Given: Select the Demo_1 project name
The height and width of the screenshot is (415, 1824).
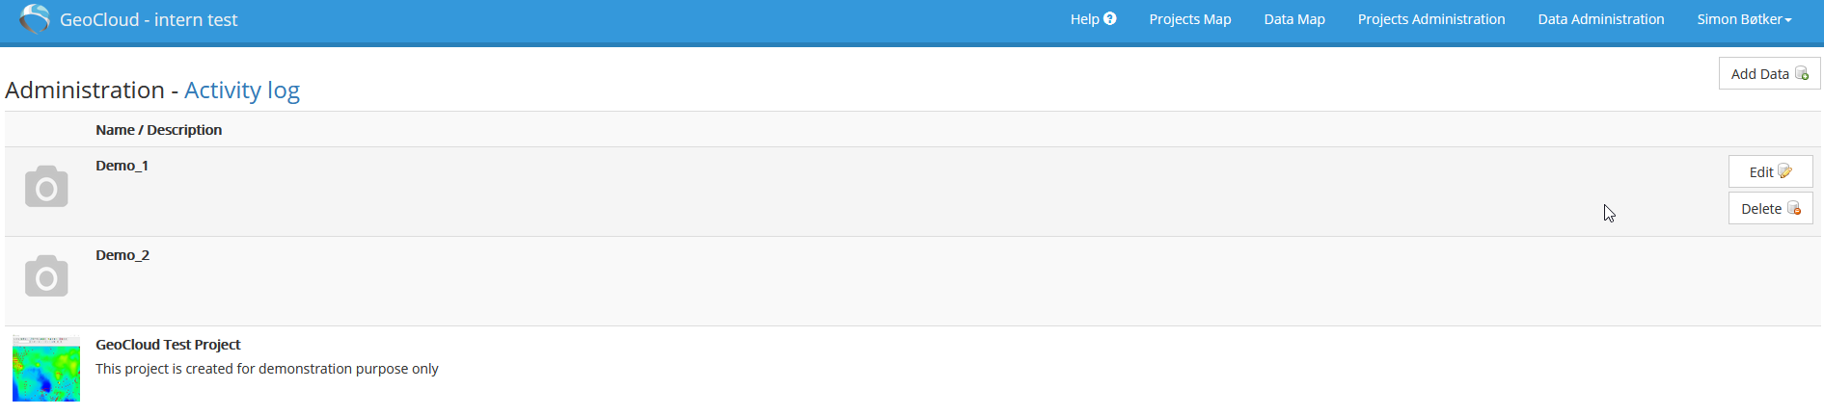Looking at the screenshot, I should 122,166.
